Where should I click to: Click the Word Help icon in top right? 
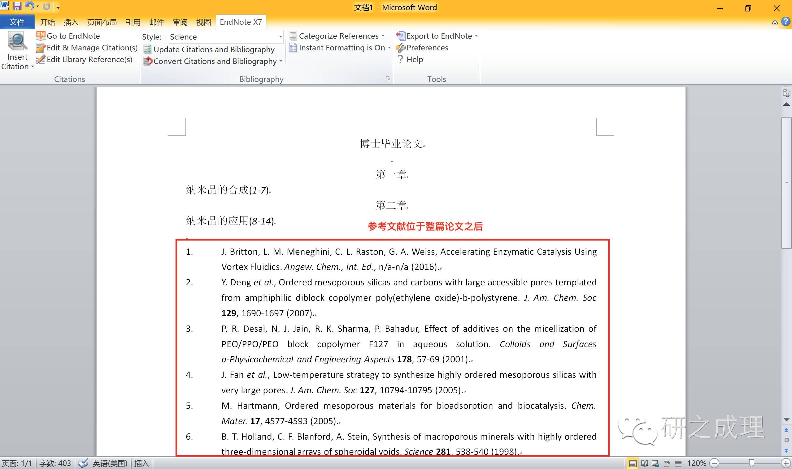(786, 22)
